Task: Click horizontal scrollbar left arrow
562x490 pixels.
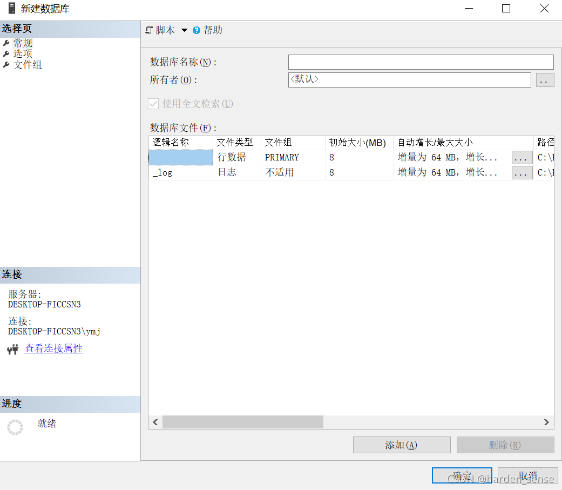Action: coord(155,422)
